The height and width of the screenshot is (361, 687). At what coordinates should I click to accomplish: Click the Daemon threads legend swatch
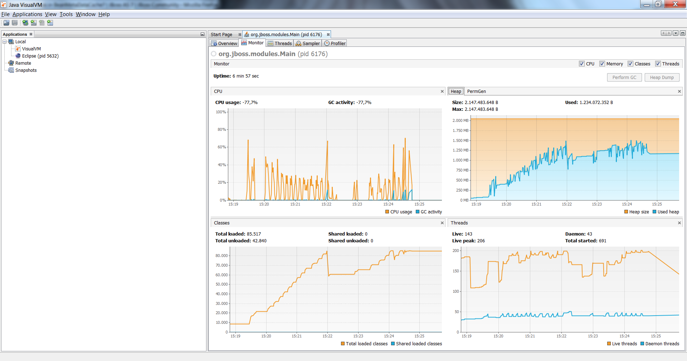coord(642,344)
